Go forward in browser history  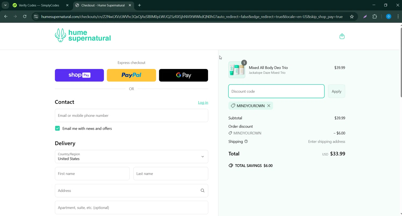point(15,17)
